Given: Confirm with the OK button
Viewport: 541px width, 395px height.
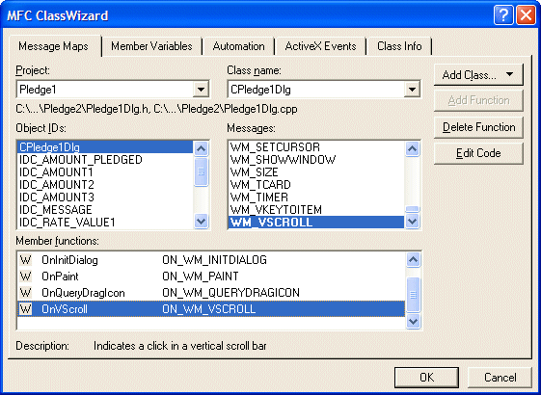Looking at the screenshot, I should [x=426, y=377].
